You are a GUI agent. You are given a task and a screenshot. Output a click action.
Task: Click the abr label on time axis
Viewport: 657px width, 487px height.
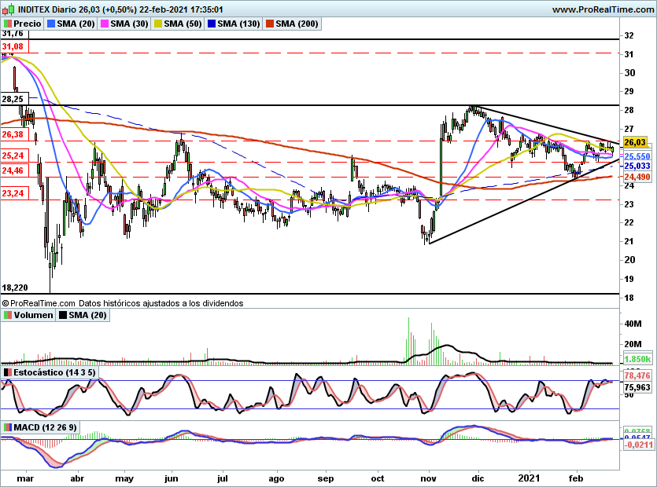pyautogui.click(x=77, y=478)
